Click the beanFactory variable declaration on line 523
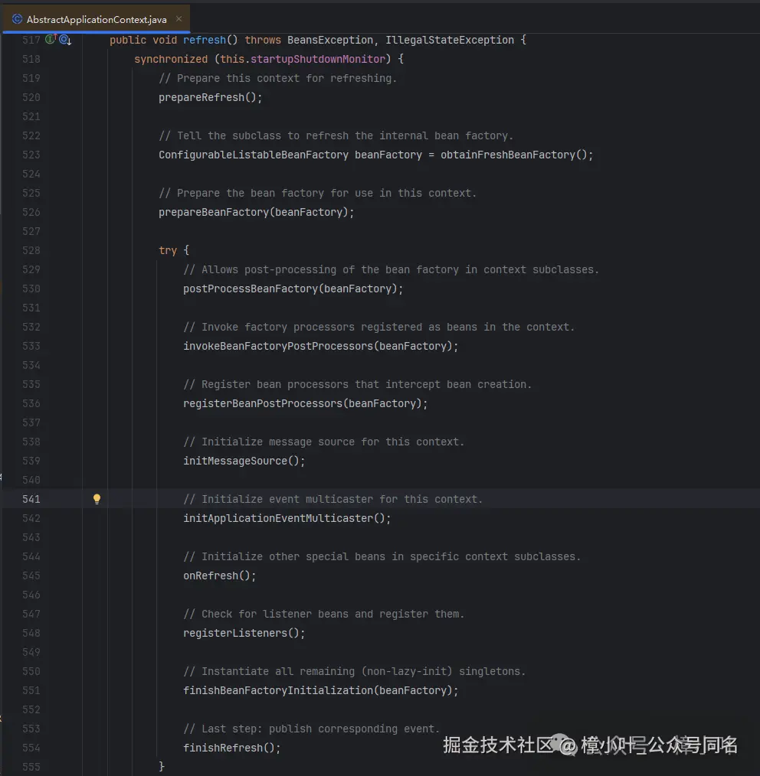760x776 pixels. click(x=388, y=155)
